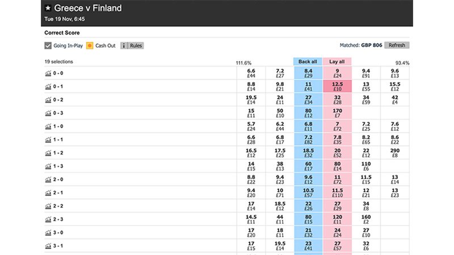This screenshot has height=255, width=454.
Task: Open the graph icon for 3 - 1
Action: pyautogui.click(x=48, y=246)
